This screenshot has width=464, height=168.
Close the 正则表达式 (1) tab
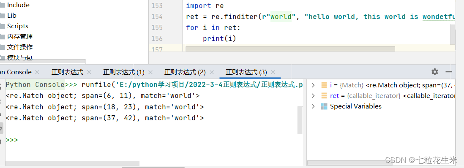point(150,72)
